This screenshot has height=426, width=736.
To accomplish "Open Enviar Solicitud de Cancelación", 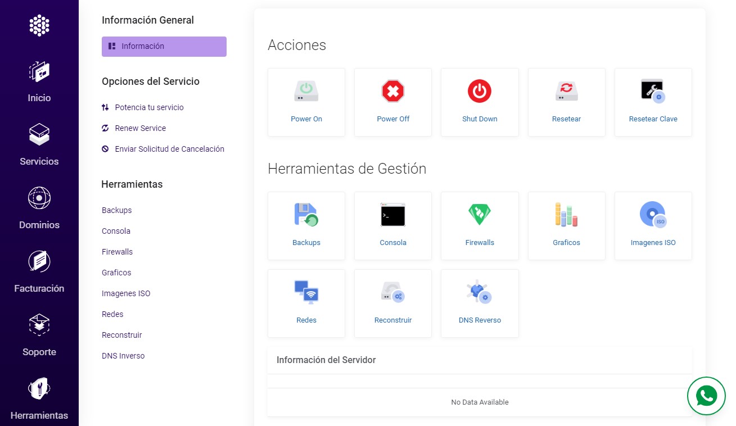I will pyautogui.click(x=169, y=149).
